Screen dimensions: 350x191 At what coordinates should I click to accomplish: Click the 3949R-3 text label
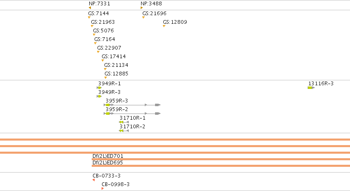[109, 92]
